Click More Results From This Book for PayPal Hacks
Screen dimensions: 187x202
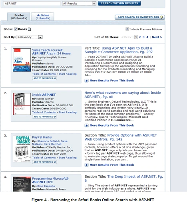pos(112,165)
